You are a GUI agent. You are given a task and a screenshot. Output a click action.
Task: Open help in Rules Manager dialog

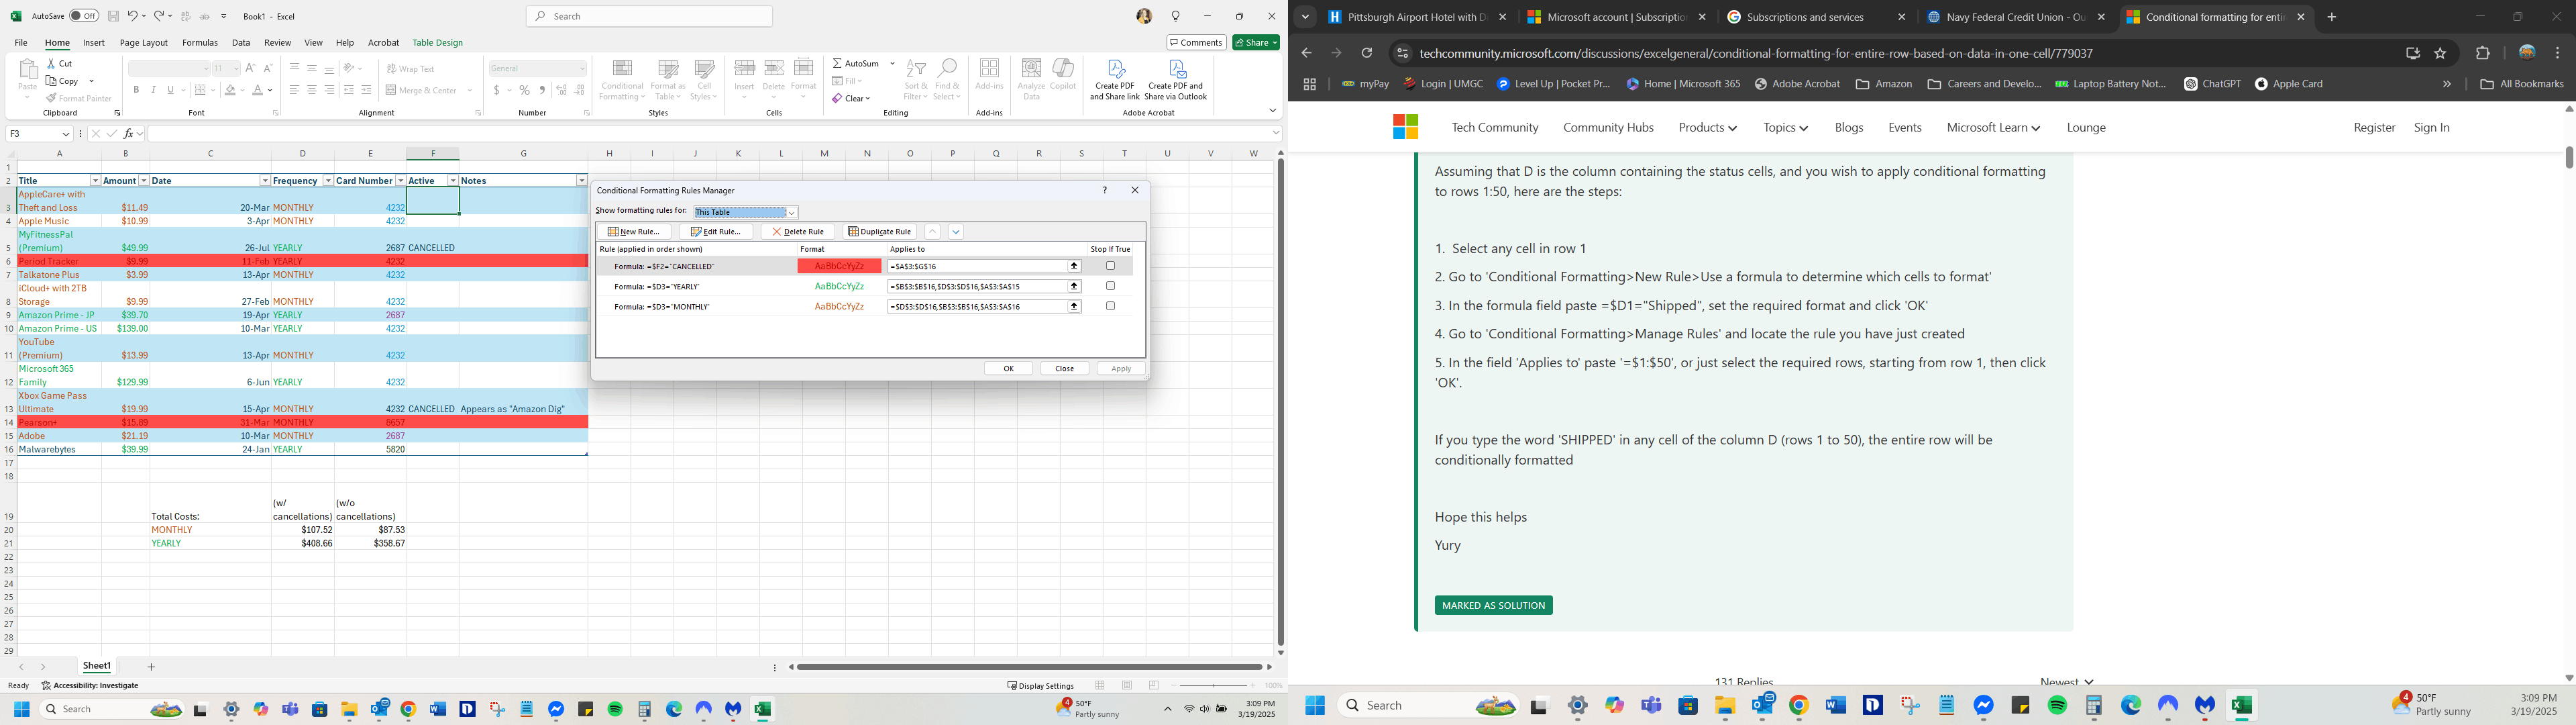tap(1105, 190)
